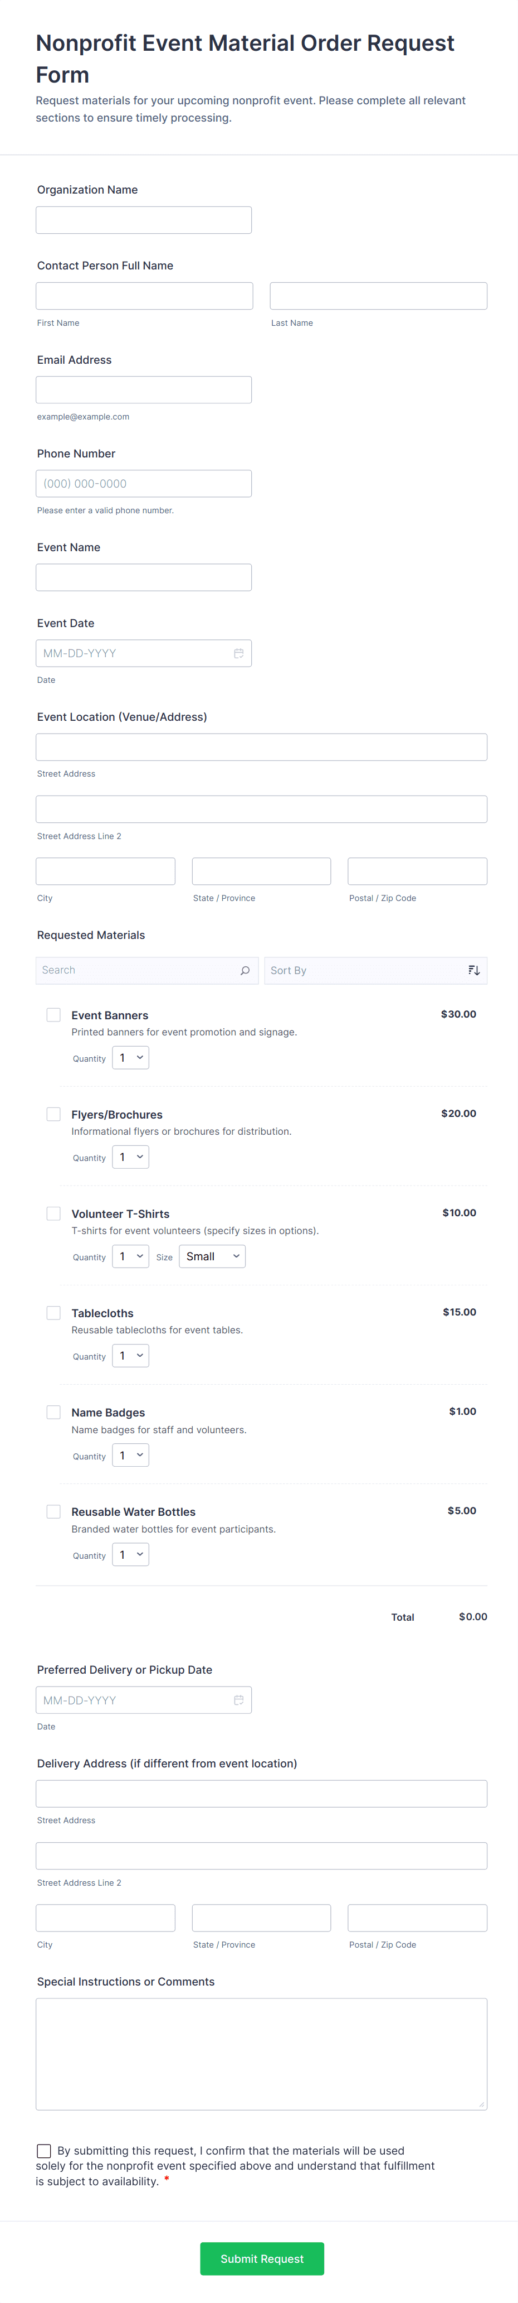The image size is (518, 2303).
Task: Open Event Banners quantity dropdown
Action: 130,1058
